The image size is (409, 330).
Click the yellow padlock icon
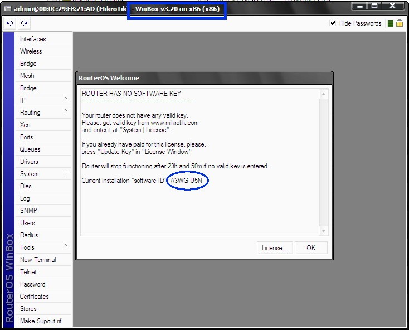400,23
